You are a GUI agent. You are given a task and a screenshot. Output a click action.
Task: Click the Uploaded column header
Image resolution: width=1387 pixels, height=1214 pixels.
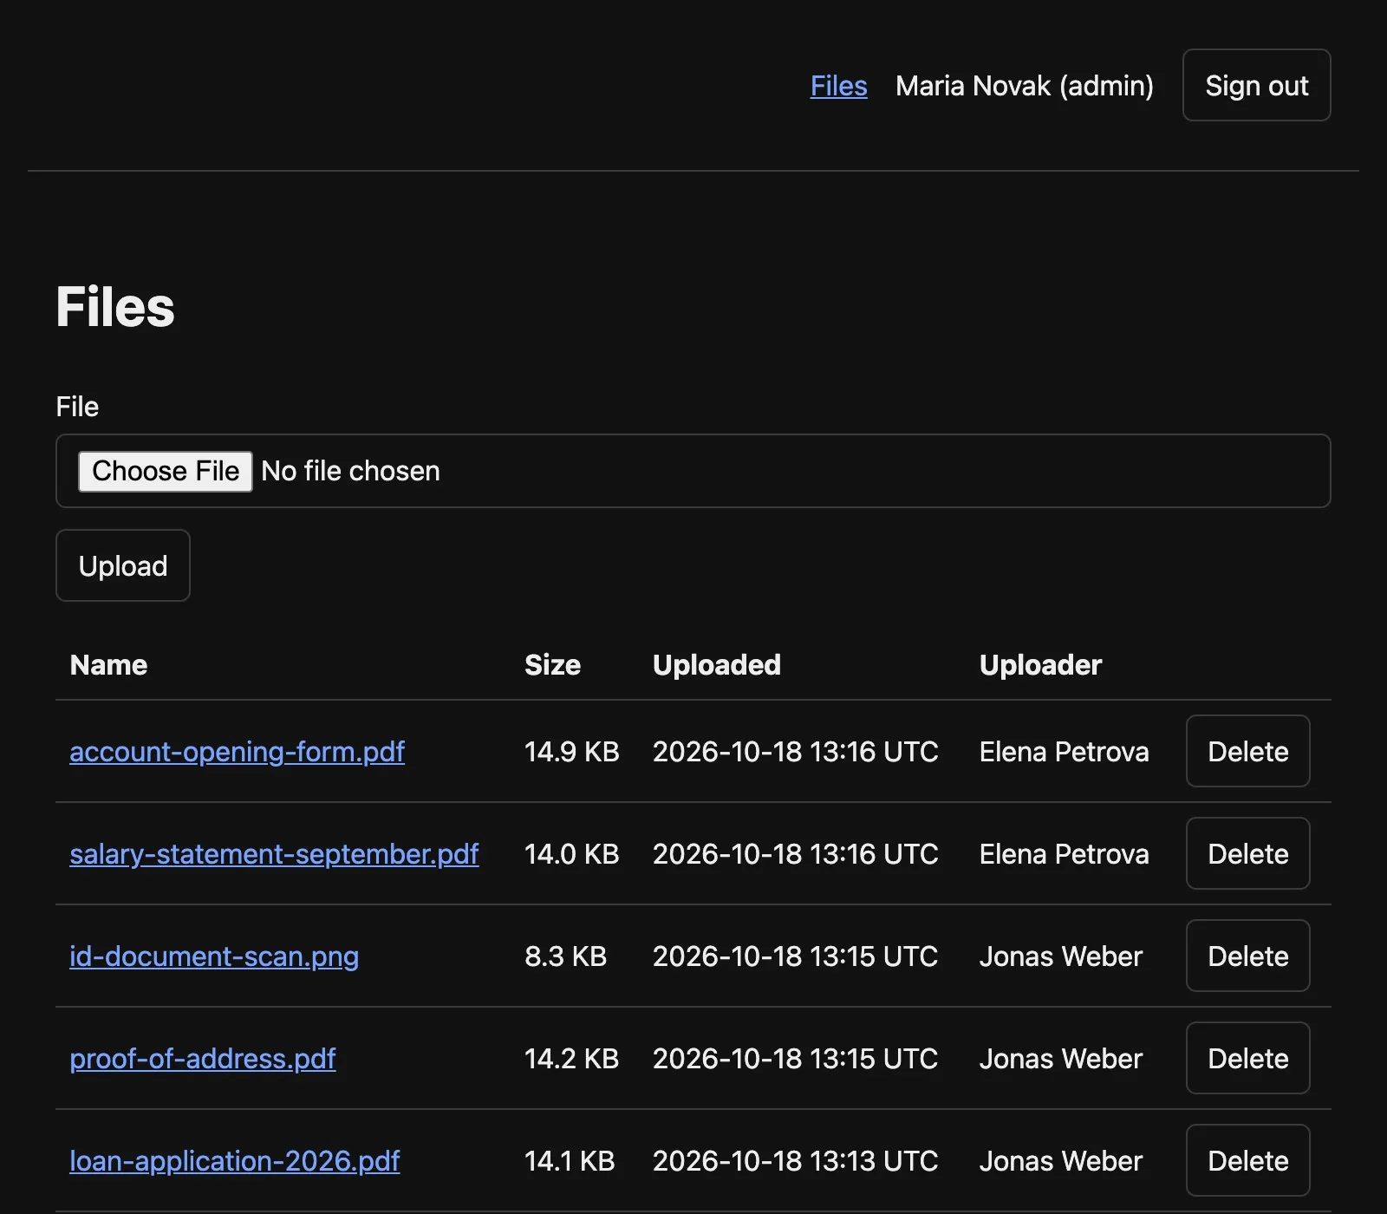point(717,664)
